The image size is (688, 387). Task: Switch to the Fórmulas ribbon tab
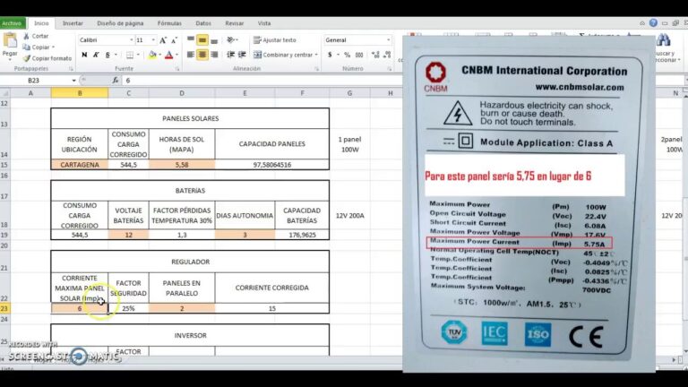[168, 22]
